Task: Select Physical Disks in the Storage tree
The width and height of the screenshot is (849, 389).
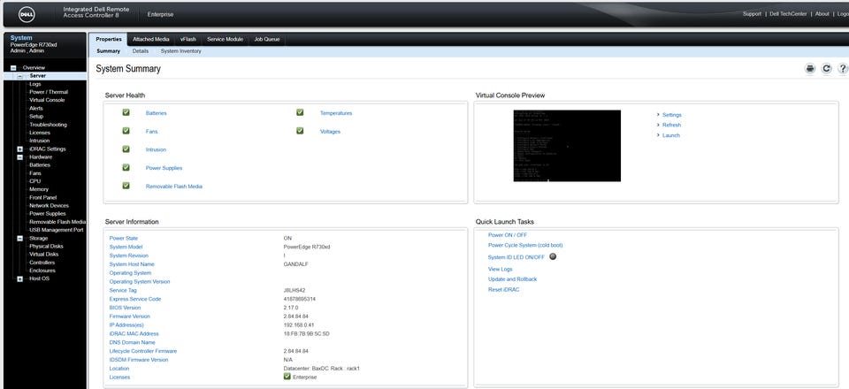Action: 46,246
